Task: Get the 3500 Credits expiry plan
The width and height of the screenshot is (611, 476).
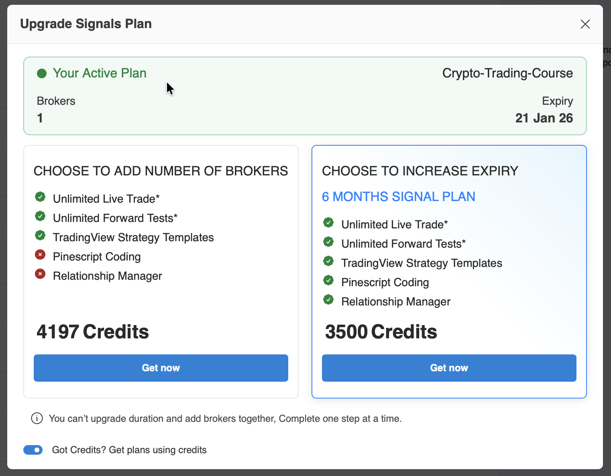Action: 449,368
